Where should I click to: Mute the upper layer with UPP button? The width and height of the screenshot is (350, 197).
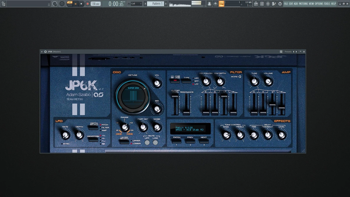click(147, 142)
